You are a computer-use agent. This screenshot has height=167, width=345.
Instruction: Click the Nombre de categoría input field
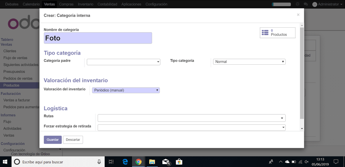click(98, 38)
